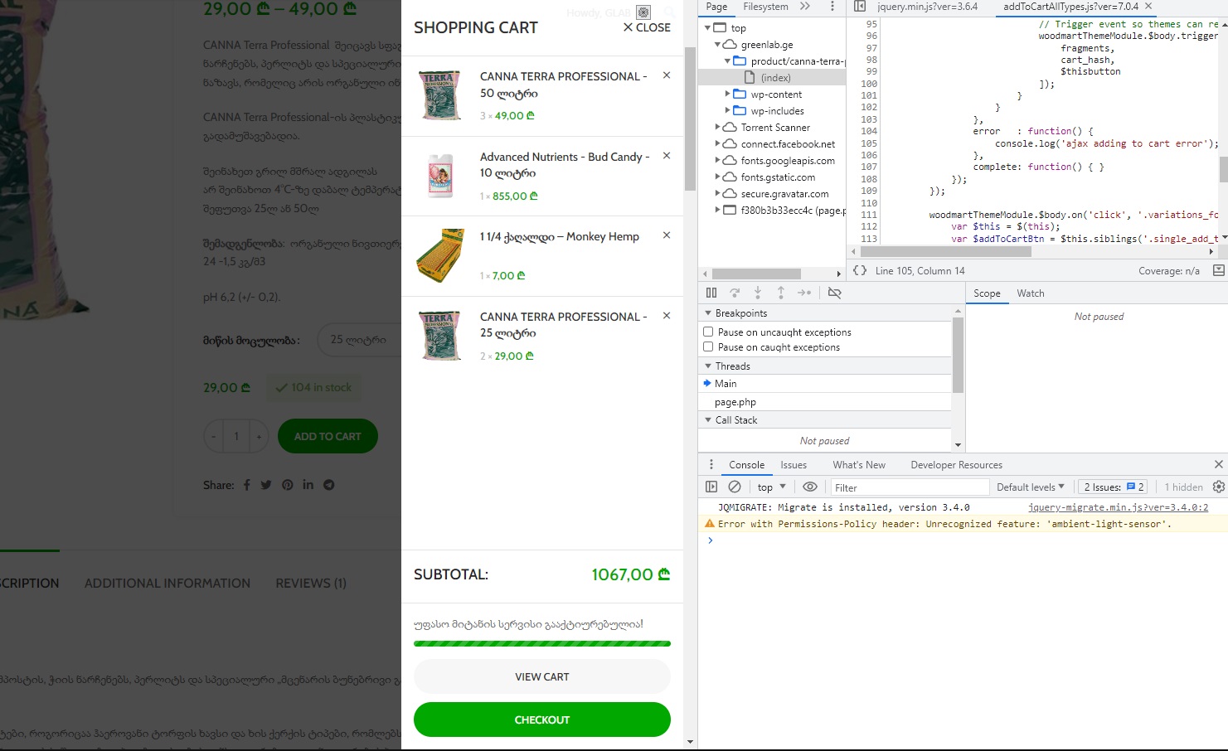Expand the wp-includes folder
Image resolution: width=1228 pixels, height=751 pixels.
(x=728, y=111)
